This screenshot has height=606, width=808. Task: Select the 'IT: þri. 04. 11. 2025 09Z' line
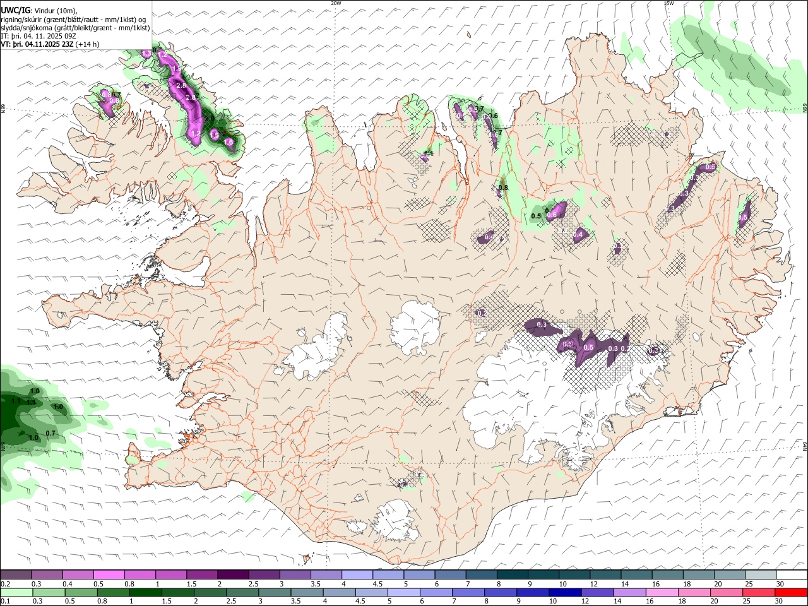click(39, 36)
